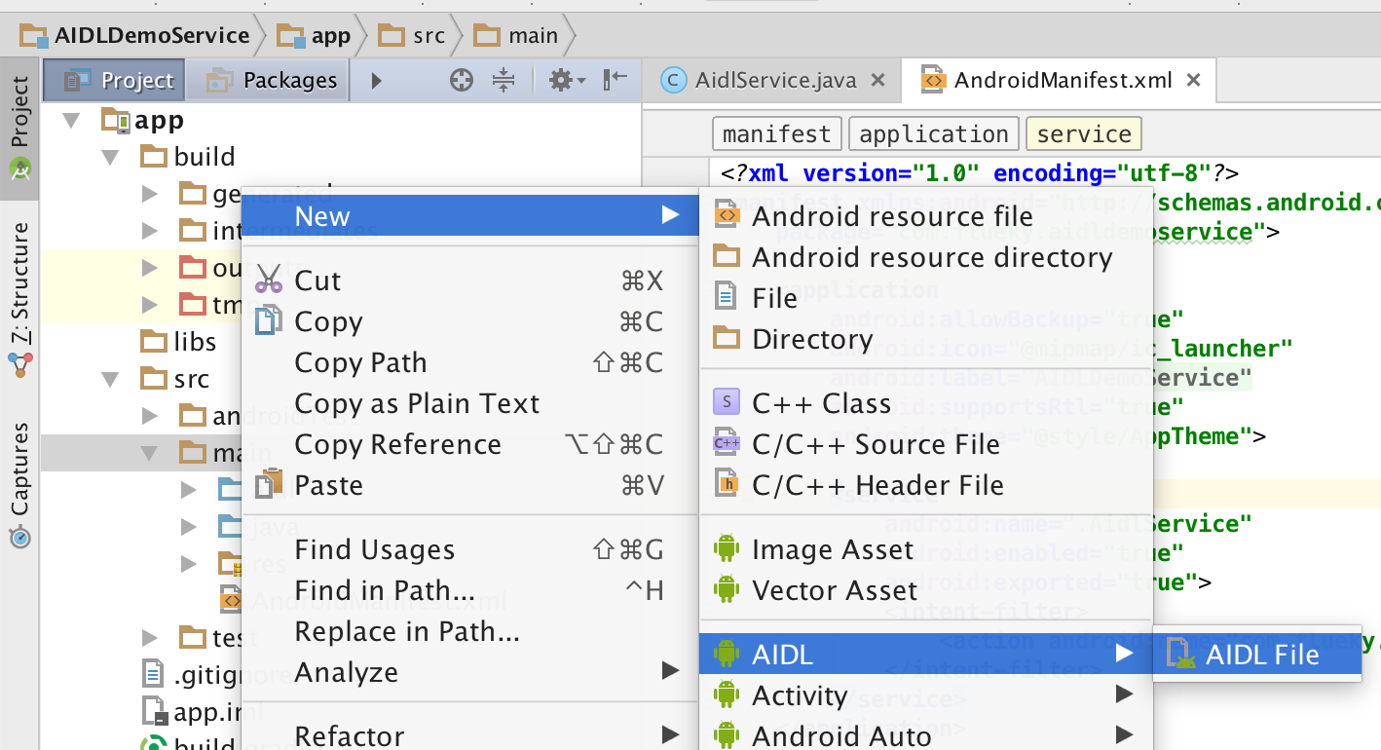
Task: Click the arrow right of the Packages tab
Action: pyautogui.click(x=377, y=80)
